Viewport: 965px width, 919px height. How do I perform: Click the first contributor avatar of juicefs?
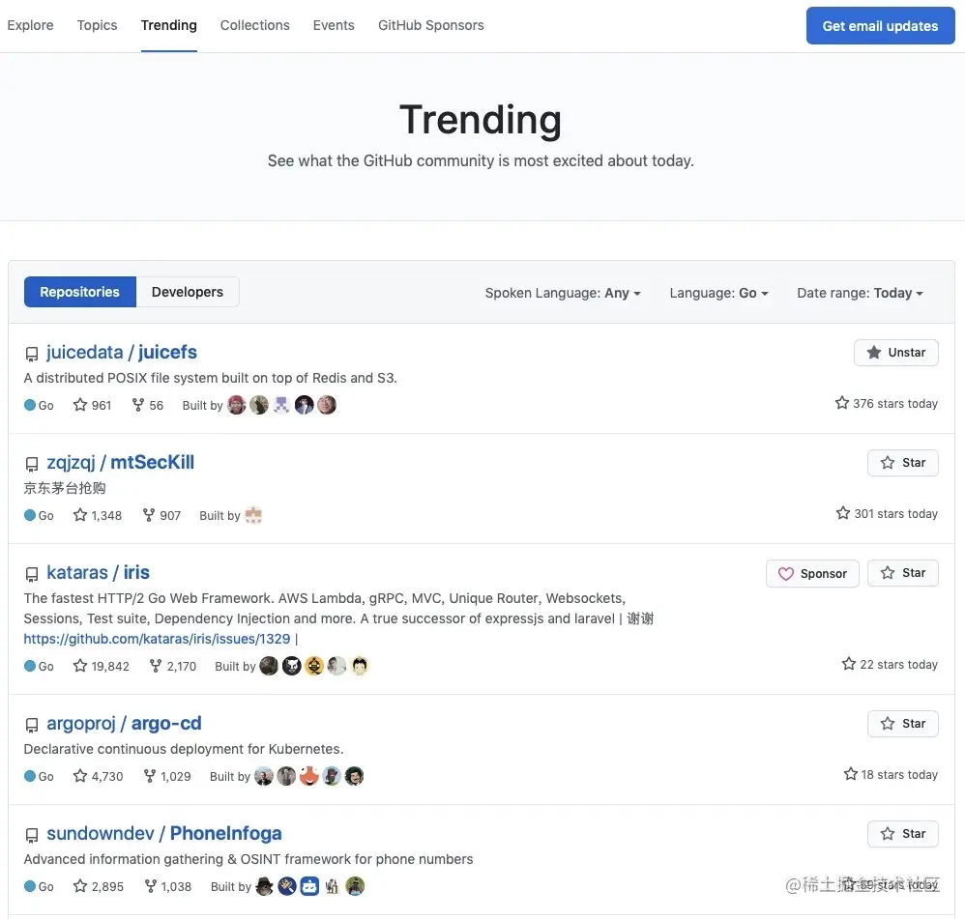click(x=236, y=405)
